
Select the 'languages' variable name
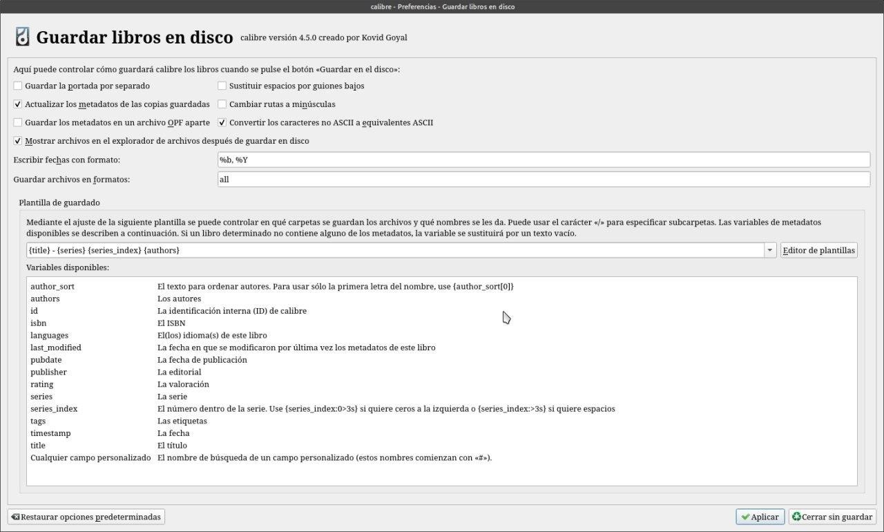tap(49, 335)
